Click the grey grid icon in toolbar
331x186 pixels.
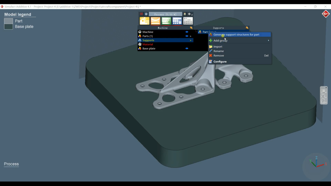(188, 21)
